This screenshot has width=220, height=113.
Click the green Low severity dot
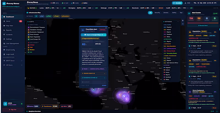point(29,52)
